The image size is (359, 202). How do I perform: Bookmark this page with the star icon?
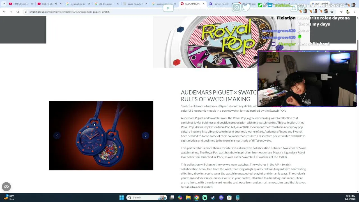click(332, 12)
